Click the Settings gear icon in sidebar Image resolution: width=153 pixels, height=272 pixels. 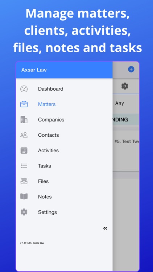pyautogui.click(x=24, y=212)
